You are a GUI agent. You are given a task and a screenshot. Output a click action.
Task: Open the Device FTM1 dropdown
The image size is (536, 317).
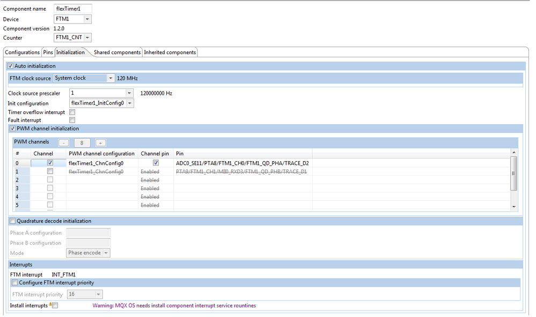[73, 19]
